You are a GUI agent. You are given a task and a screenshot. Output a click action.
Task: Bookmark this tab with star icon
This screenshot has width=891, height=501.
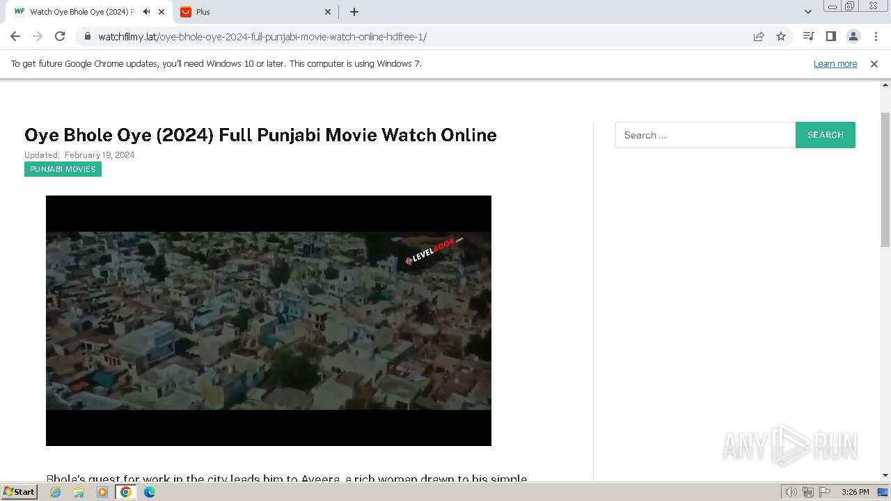pyautogui.click(x=781, y=36)
